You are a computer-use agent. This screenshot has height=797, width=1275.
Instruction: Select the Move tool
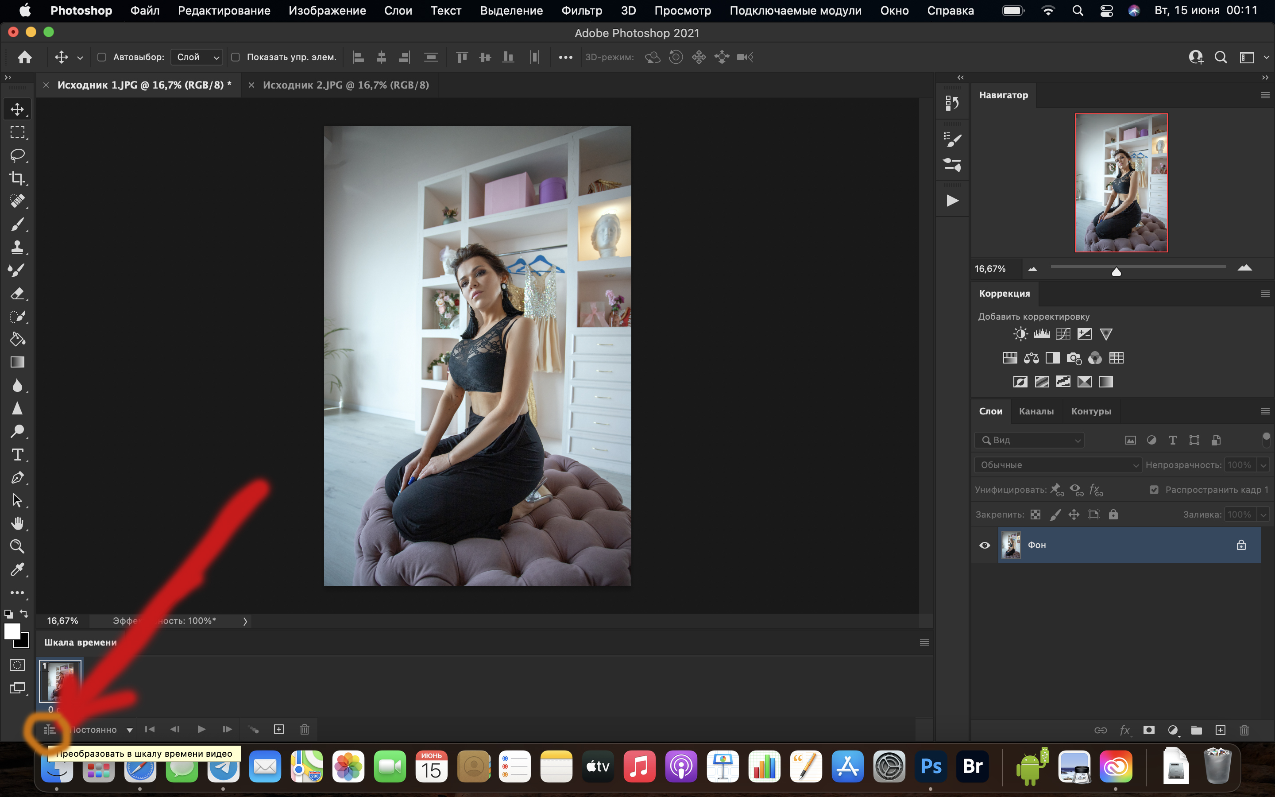(17, 109)
